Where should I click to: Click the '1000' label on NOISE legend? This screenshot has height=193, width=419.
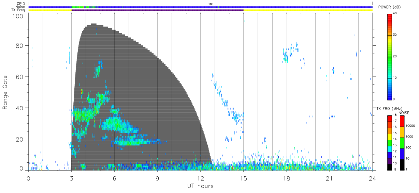[410, 136]
